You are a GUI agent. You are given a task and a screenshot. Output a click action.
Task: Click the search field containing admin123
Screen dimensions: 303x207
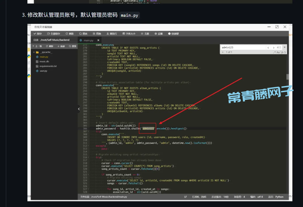(x=243, y=48)
